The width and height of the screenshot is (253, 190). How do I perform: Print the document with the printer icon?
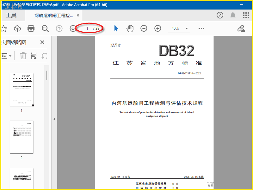(x=31, y=28)
